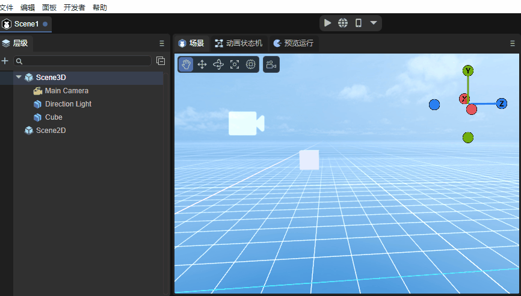Screen dimensions: 521x296
Task: Open the scene panel options menu
Action: 513,43
